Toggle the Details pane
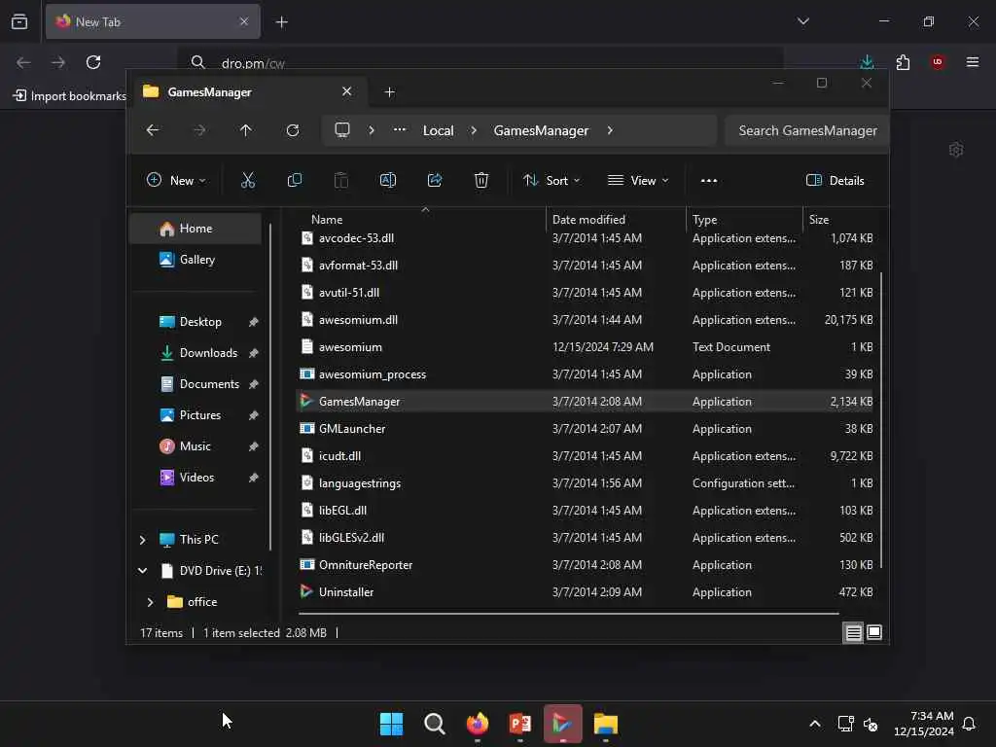 point(835,180)
